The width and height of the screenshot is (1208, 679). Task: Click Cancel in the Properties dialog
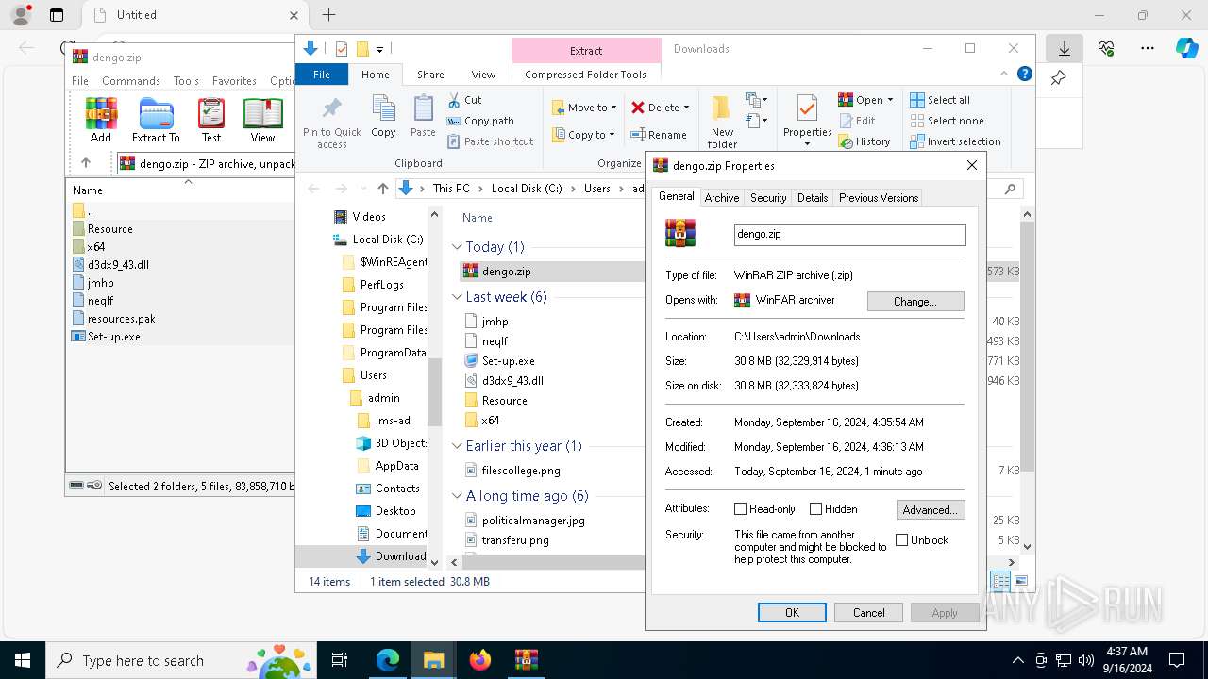point(868,613)
